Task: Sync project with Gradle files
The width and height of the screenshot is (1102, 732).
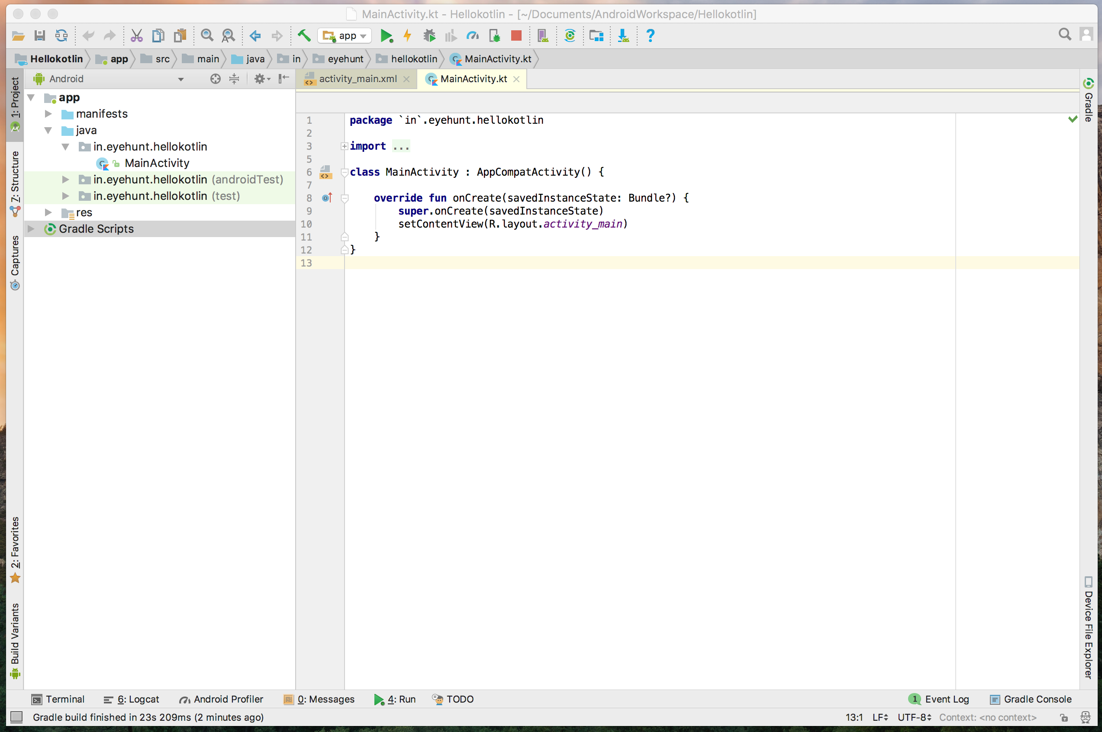Action: [570, 35]
